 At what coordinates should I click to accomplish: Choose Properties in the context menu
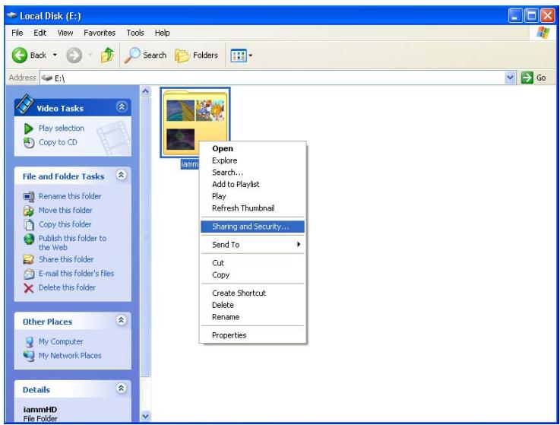coord(229,335)
